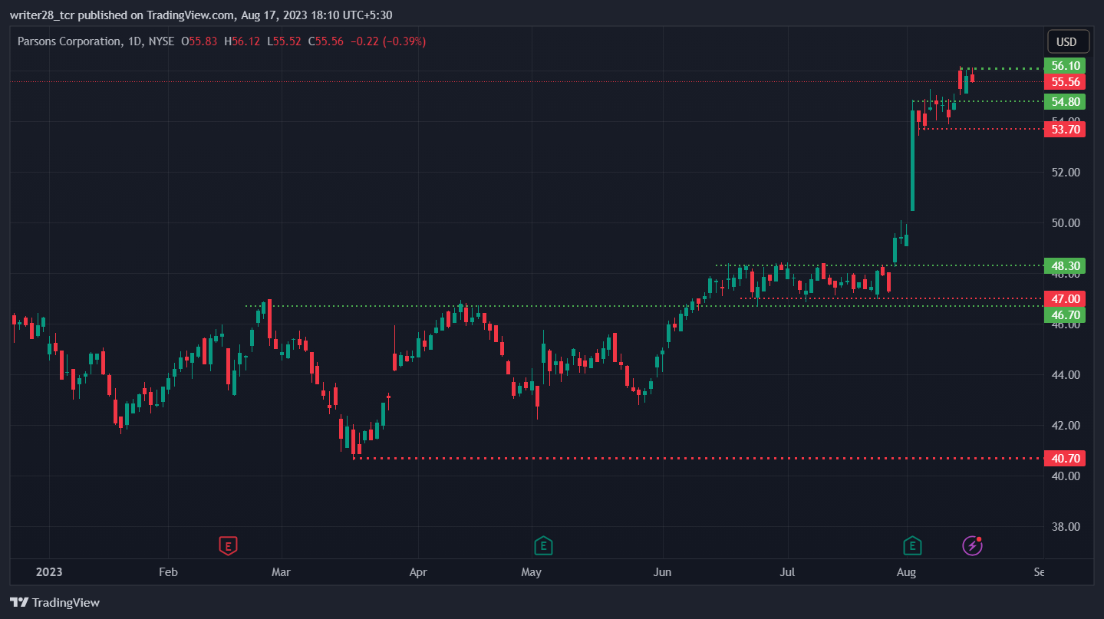Click the 48.30 green price label

tap(1066, 266)
